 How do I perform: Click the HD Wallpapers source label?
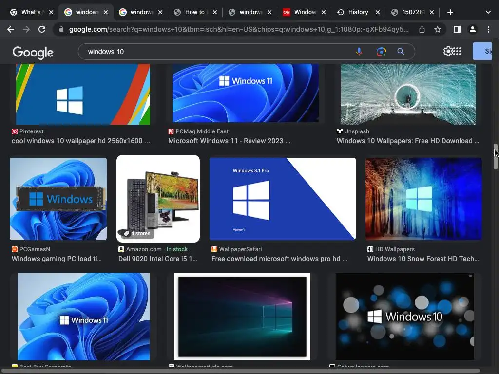pos(391,249)
